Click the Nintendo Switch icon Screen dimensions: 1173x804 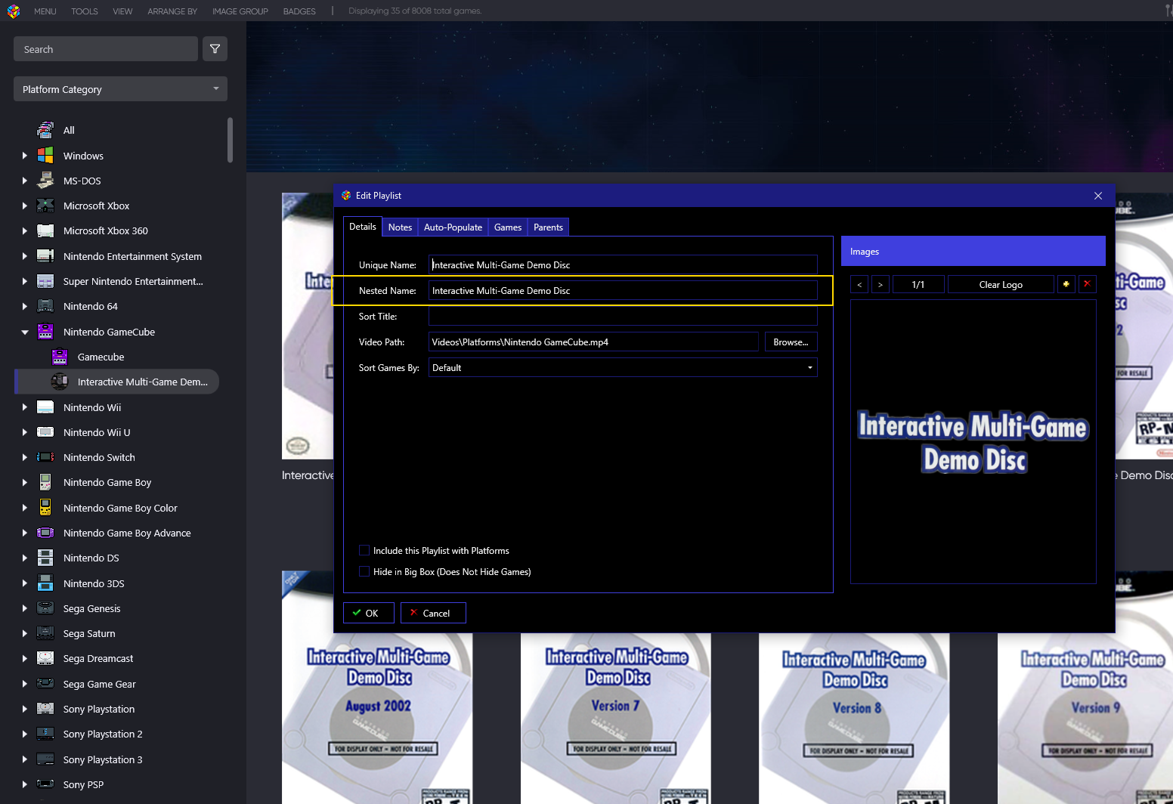tap(45, 457)
